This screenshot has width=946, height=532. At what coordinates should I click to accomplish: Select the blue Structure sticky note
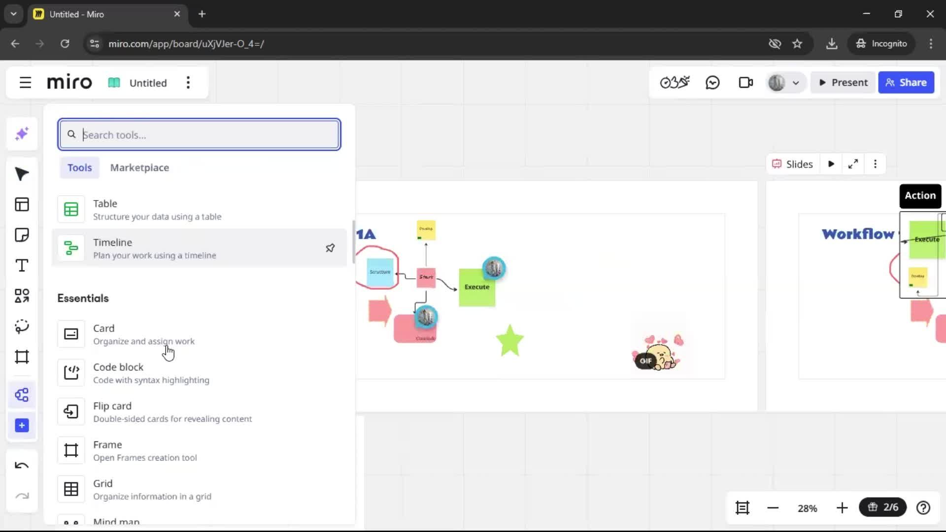pyautogui.click(x=380, y=272)
